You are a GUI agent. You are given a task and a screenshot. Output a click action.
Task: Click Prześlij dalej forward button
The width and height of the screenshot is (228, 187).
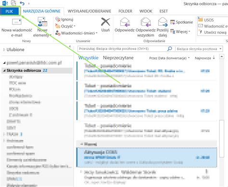(x=163, y=27)
